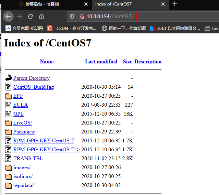Click the unknown-file icon beside CentOS_BuildTag
Screen dimensions: 219x195
pos(8,87)
